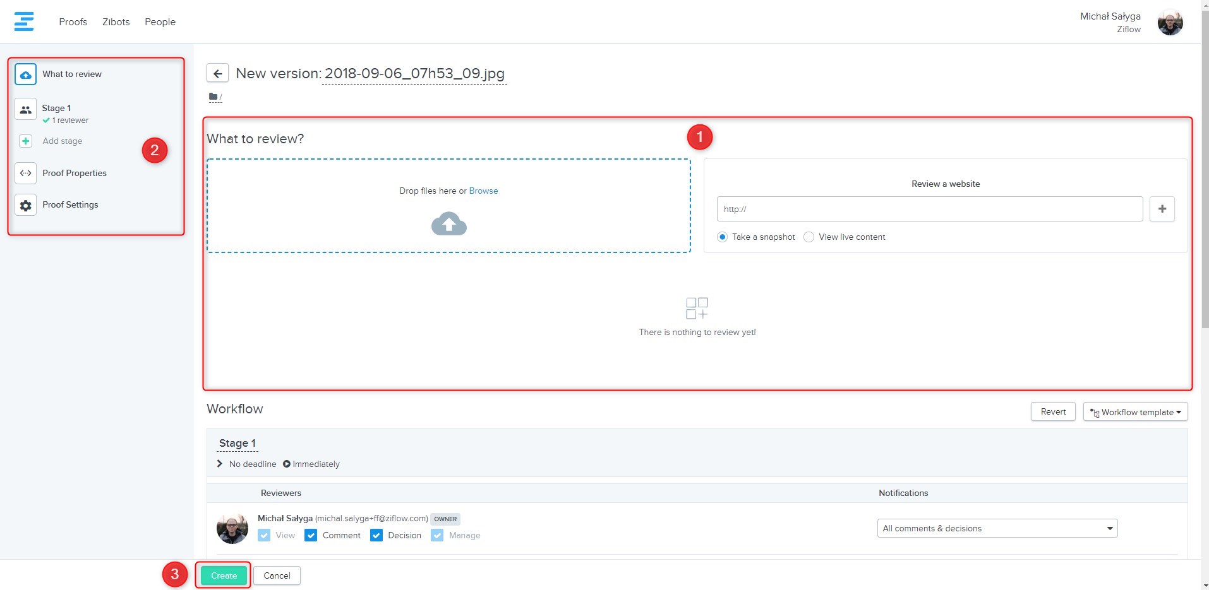Open the Proofs menu
Viewport: 1209px width, 590px height.
[x=73, y=22]
